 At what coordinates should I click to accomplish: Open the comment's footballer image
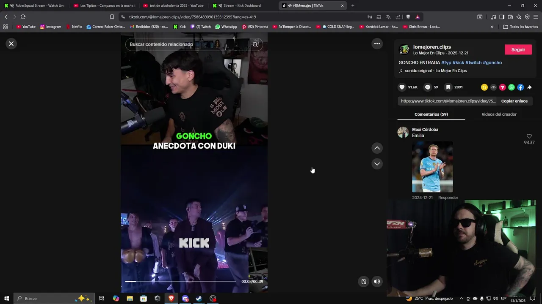point(432,167)
